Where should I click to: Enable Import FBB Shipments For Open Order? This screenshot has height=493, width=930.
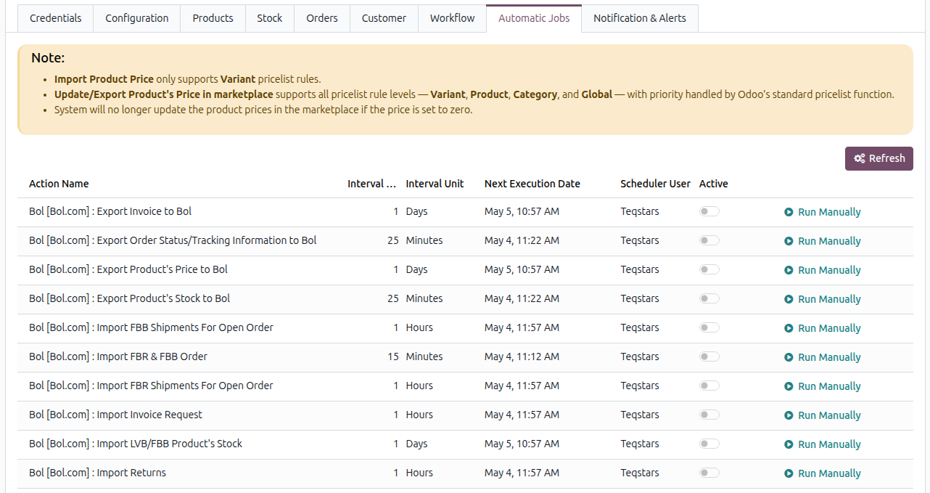click(709, 327)
